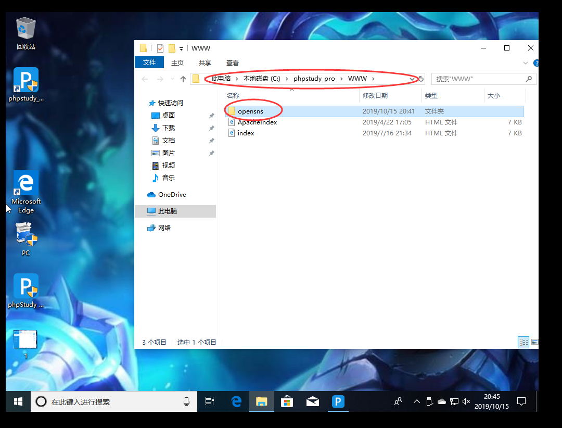Open the phpstudy_pro desktop shortcut icon
Viewport: 562px width, 428px height.
click(25, 81)
